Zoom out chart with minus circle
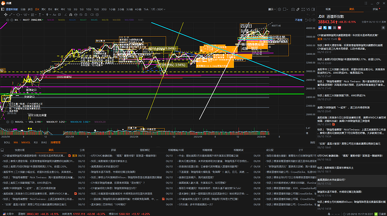The height and width of the screenshot is (216, 387). [x=310, y=20]
